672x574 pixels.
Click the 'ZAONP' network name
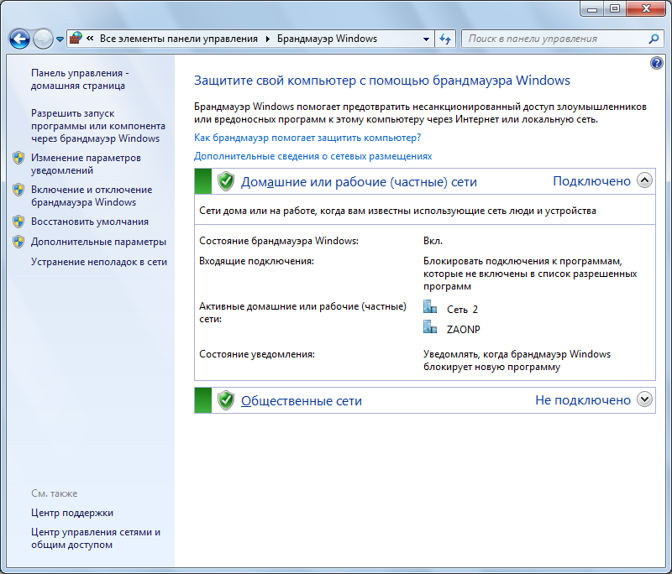464,330
